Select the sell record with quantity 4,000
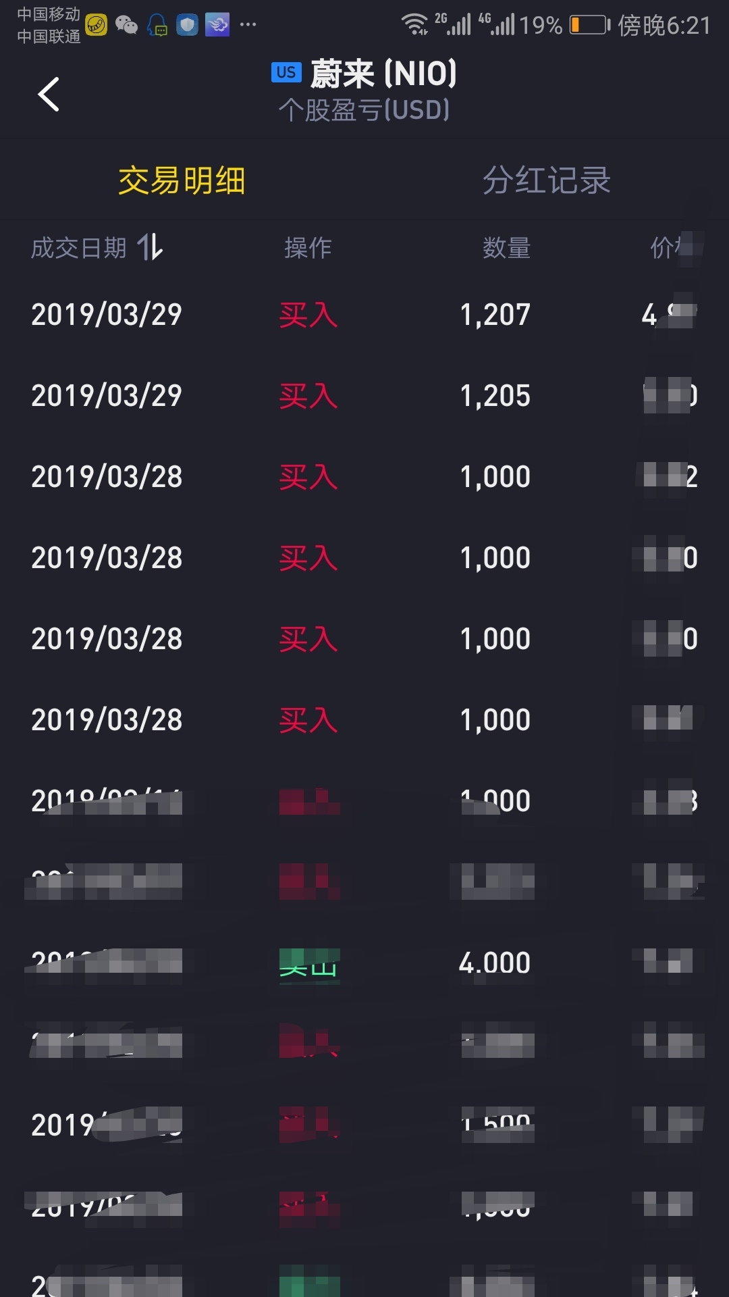The image size is (729, 1297). (x=364, y=963)
